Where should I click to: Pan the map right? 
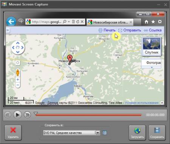22,48
